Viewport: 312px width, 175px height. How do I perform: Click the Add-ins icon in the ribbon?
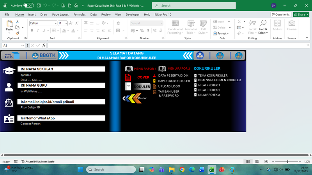(x=277, y=24)
